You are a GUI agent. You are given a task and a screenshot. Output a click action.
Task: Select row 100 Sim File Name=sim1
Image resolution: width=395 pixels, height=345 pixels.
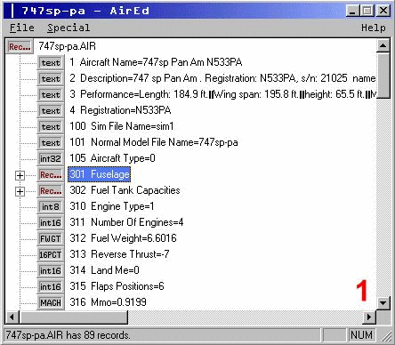[x=122, y=126]
